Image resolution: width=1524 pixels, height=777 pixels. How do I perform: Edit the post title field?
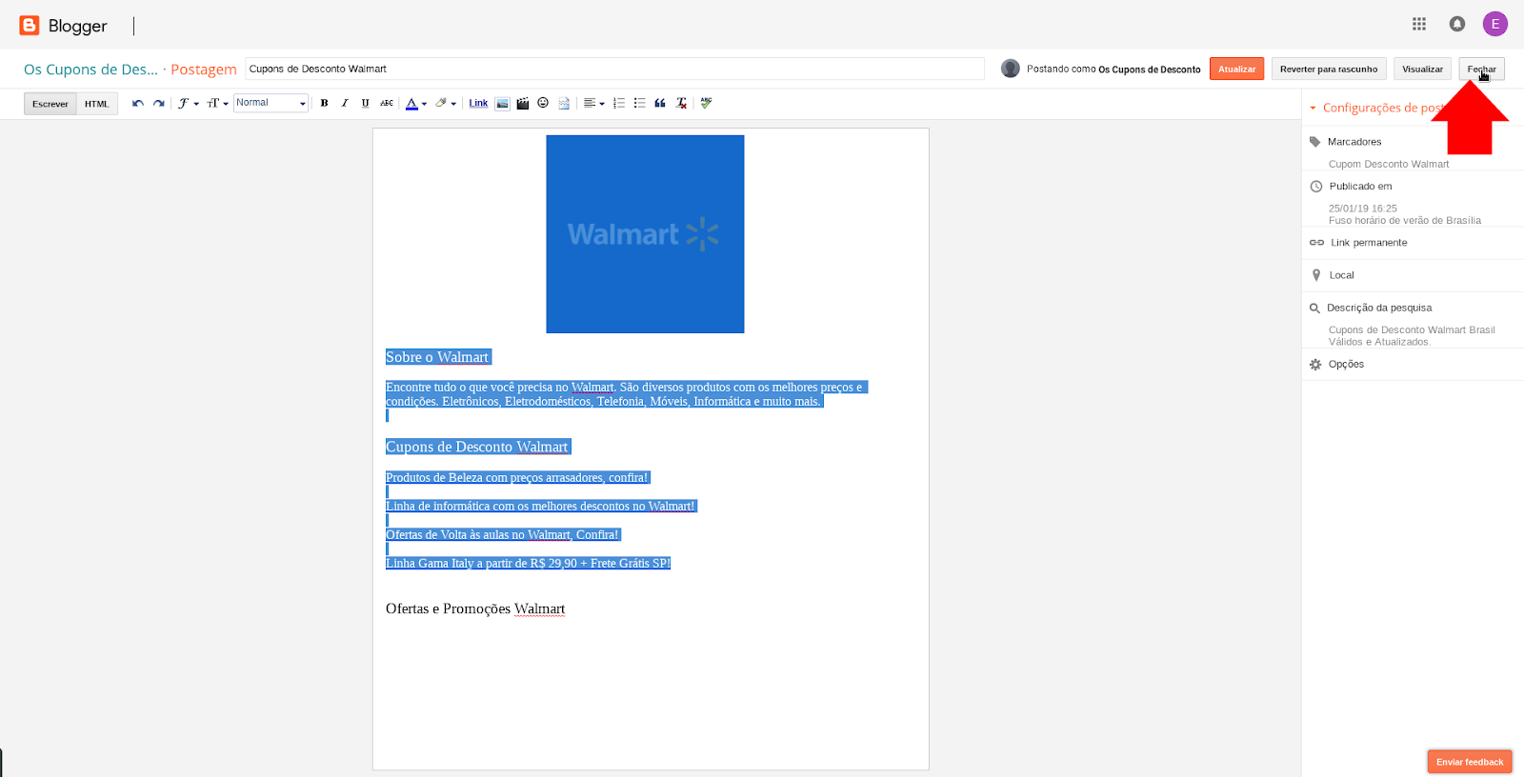coord(614,69)
